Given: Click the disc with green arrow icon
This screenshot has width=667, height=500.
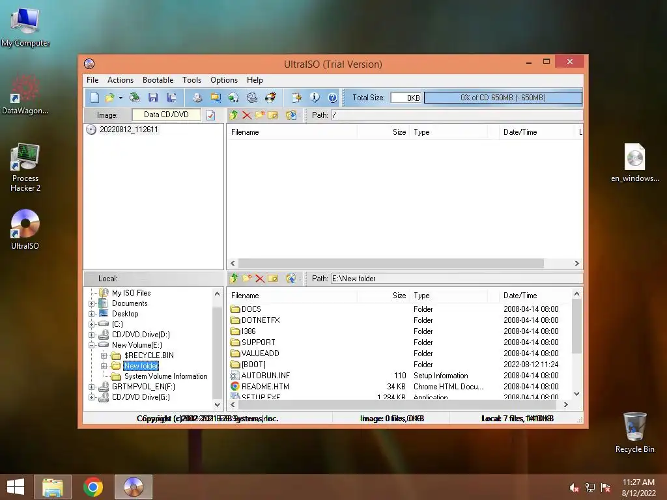Looking at the screenshot, I should pyautogui.click(x=234, y=98).
